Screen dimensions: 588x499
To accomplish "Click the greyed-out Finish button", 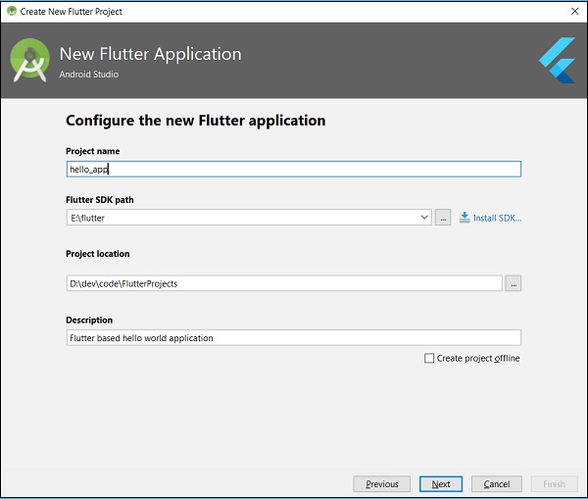I will [554, 484].
